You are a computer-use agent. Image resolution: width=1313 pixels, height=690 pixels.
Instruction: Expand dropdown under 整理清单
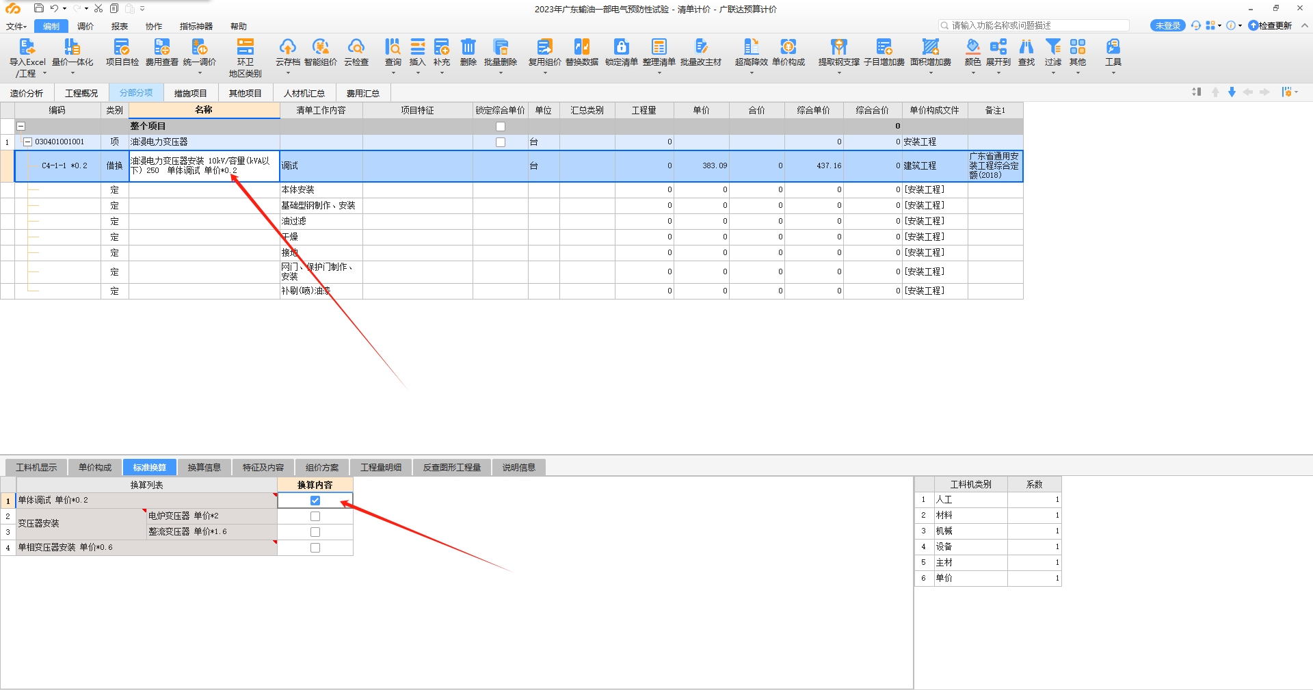click(x=659, y=72)
